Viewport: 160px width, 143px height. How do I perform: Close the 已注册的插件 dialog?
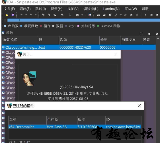(139, 106)
